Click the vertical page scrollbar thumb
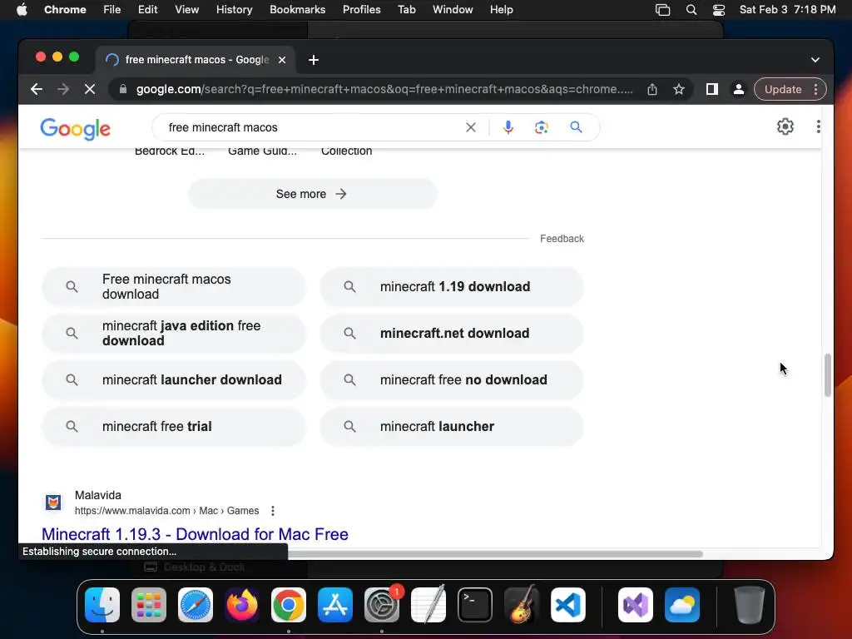This screenshot has width=852, height=639. [828, 375]
